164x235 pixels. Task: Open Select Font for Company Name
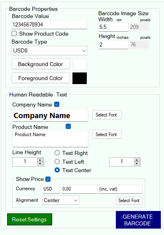(x=107, y=115)
